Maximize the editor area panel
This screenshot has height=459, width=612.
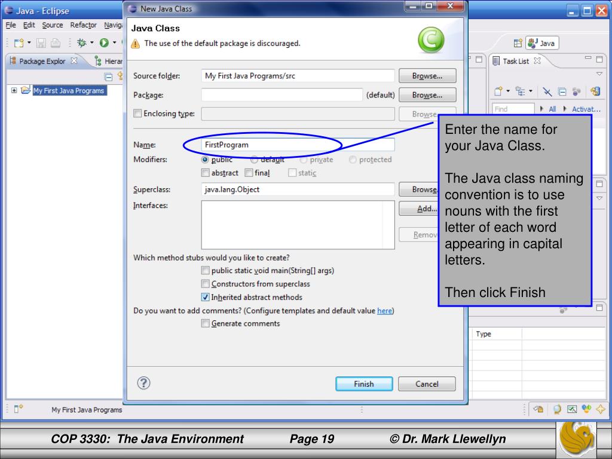pos(479,59)
